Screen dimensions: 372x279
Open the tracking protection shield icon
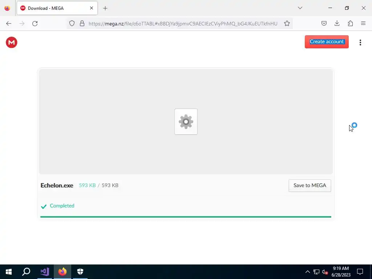tap(72, 24)
